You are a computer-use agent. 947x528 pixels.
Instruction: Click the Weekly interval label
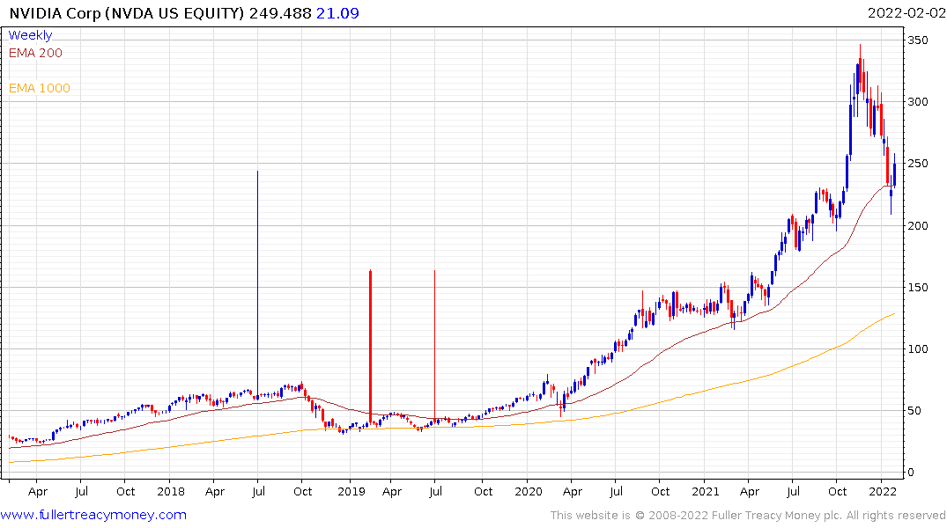pos(30,35)
